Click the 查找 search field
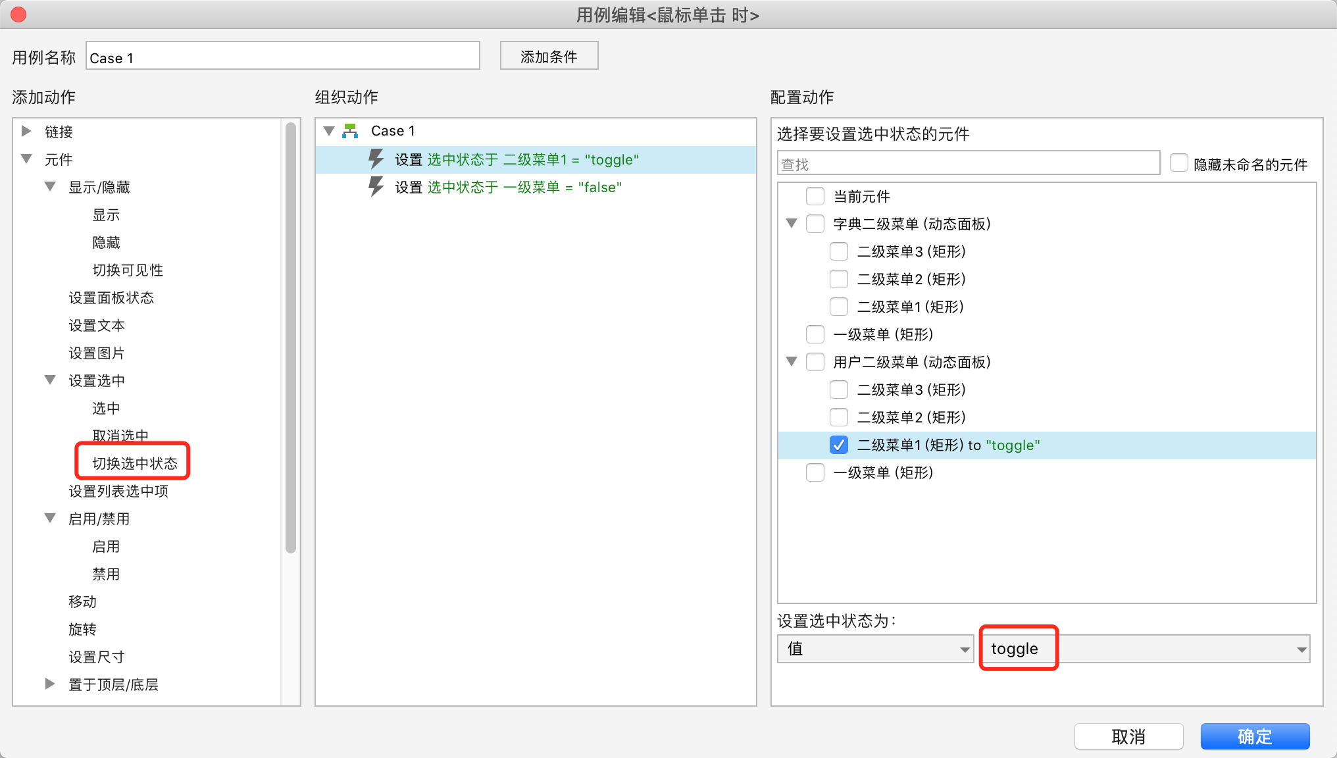This screenshot has height=758, width=1337. [969, 163]
